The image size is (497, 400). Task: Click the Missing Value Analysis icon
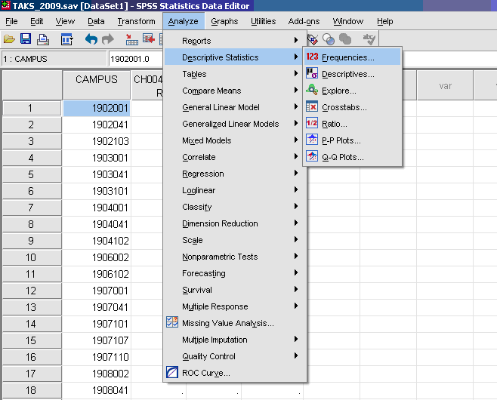pos(172,322)
